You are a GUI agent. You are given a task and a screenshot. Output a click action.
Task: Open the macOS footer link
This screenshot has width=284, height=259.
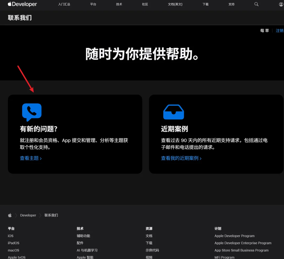coord(13,250)
